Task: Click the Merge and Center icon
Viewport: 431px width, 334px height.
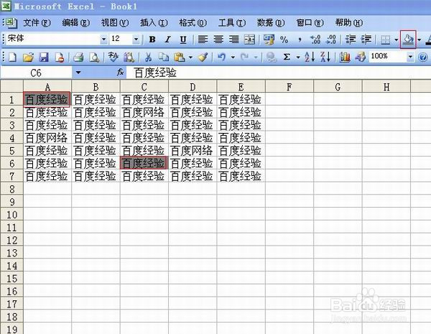Action: pos(249,40)
